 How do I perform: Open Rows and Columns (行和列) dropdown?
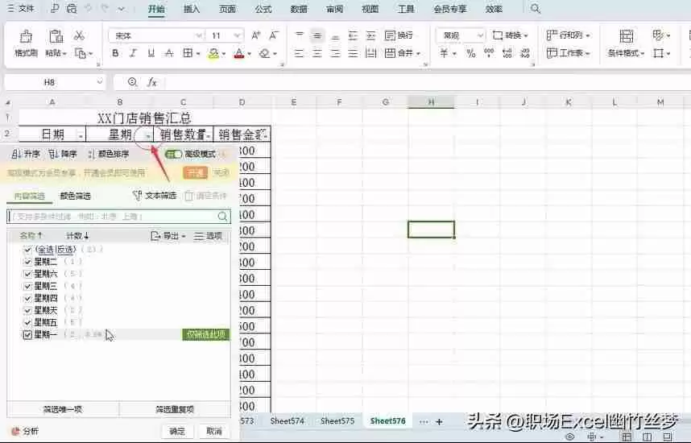[x=568, y=35]
